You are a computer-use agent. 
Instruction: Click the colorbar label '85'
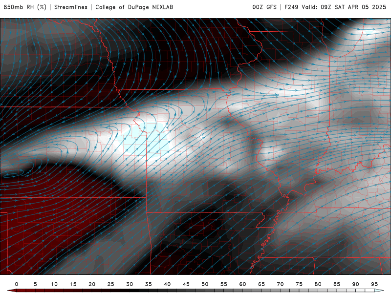click(x=337, y=284)
